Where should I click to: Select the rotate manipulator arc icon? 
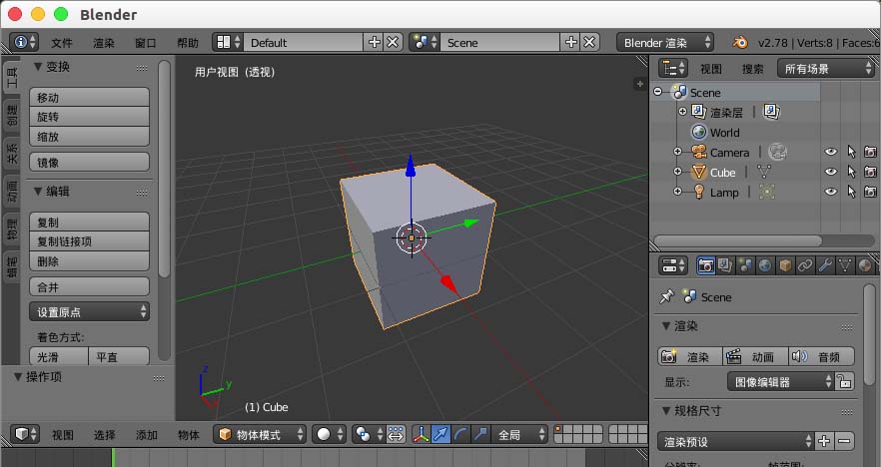(x=460, y=434)
